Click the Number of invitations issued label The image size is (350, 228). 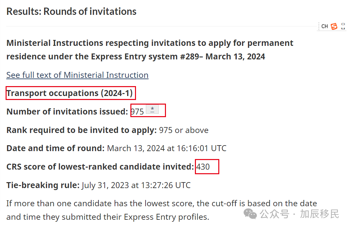coord(67,112)
